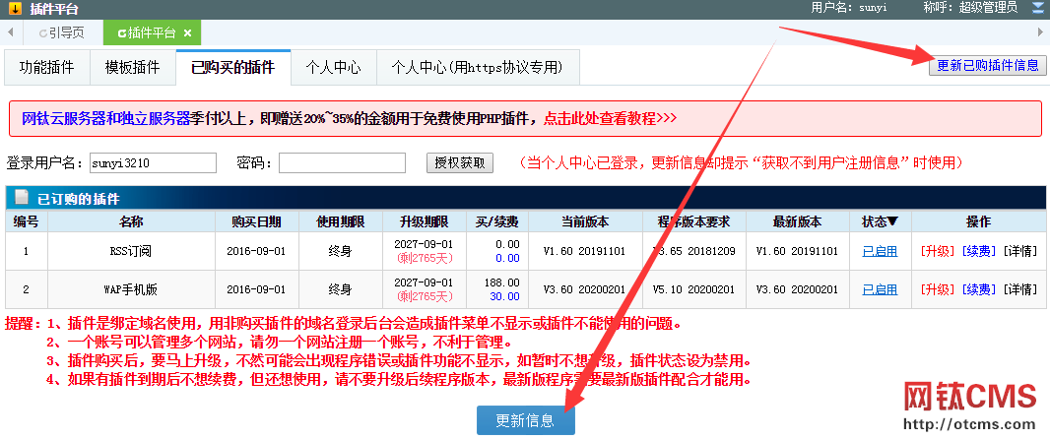Click the RSS订阅 name cell
This screenshot has width=1050, height=440.
point(131,251)
